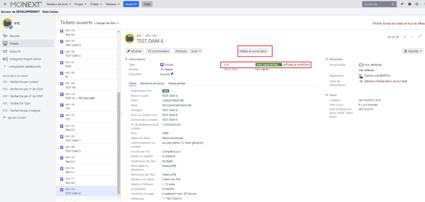Click the help question mark icon
The height and width of the screenshot is (202, 425).
click(x=409, y=4)
